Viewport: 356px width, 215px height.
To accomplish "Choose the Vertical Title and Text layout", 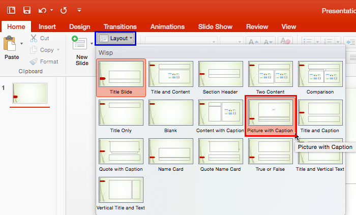I will coord(121,194).
